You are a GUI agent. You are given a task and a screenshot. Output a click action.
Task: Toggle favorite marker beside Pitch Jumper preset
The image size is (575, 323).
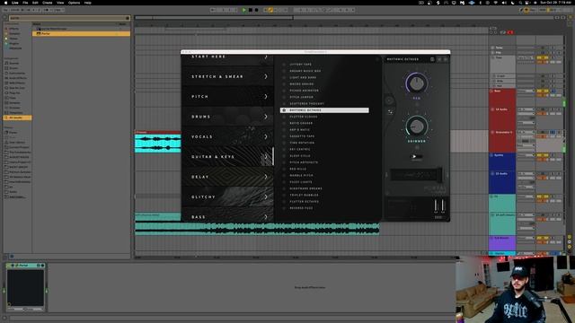pyautogui.click(x=284, y=97)
